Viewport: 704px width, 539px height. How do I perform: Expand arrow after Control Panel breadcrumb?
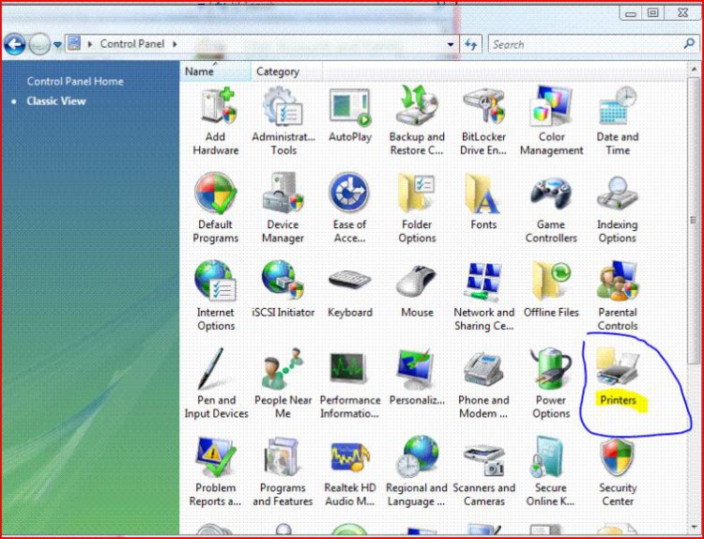click(x=175, y=44)
